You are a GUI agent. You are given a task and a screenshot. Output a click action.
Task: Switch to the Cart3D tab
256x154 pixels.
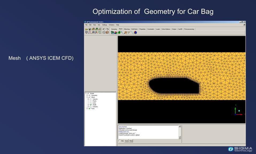[x=180, y=29]
